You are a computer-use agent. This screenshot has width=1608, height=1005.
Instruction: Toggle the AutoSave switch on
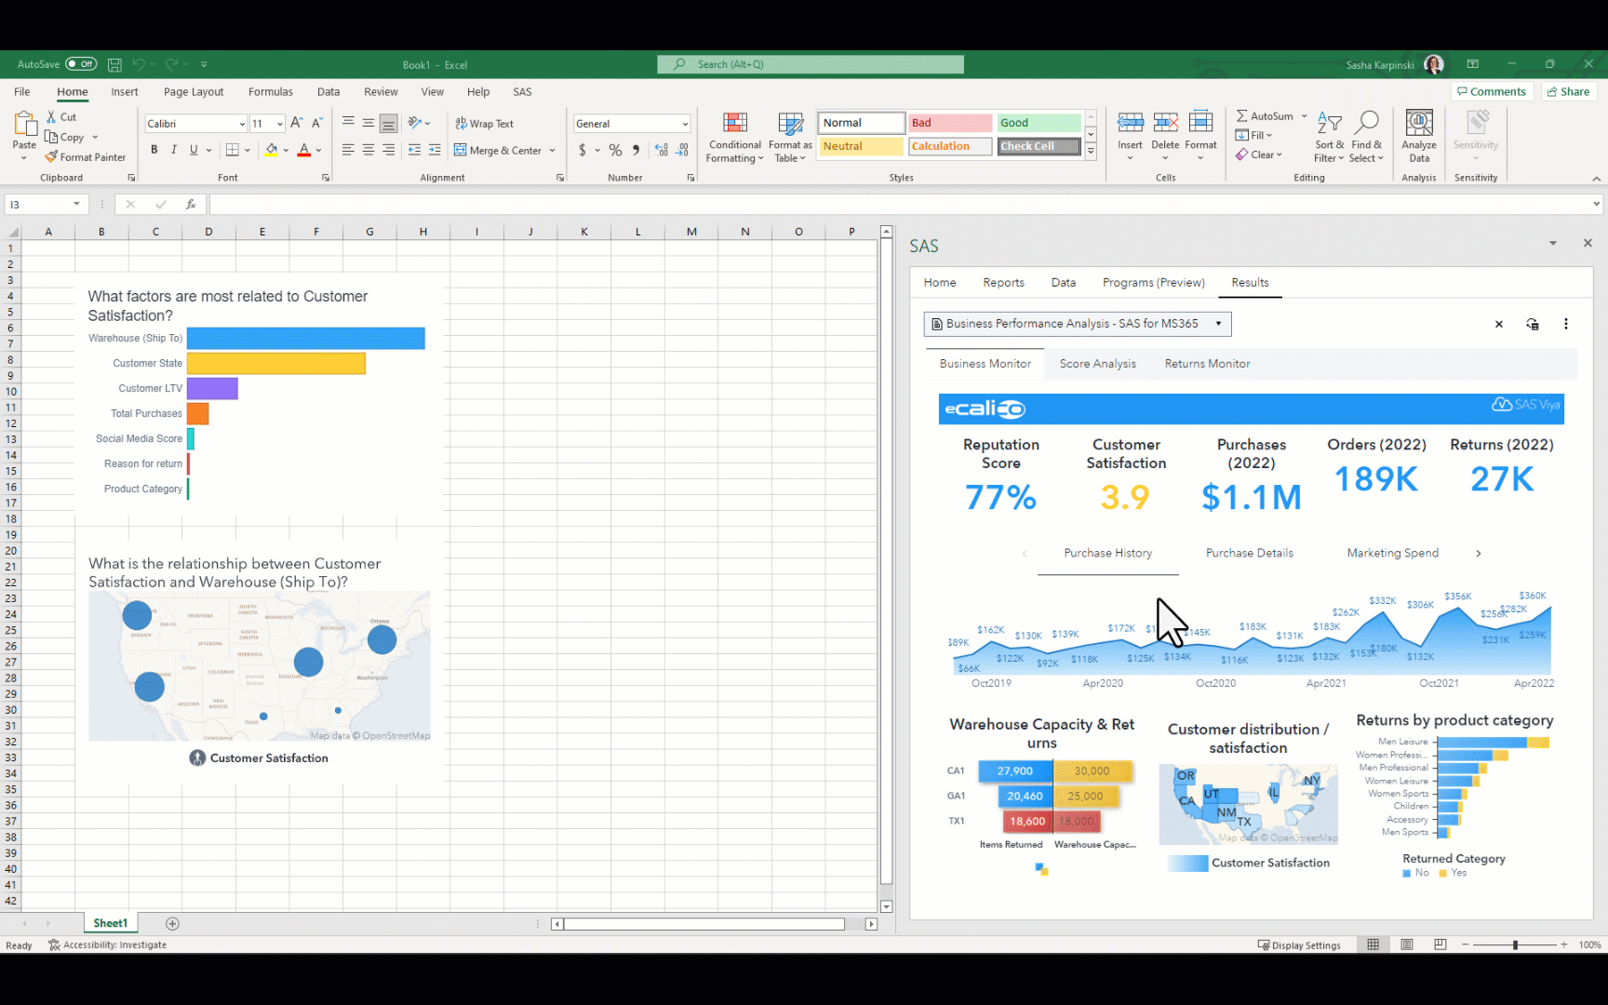tap(82, 63)
